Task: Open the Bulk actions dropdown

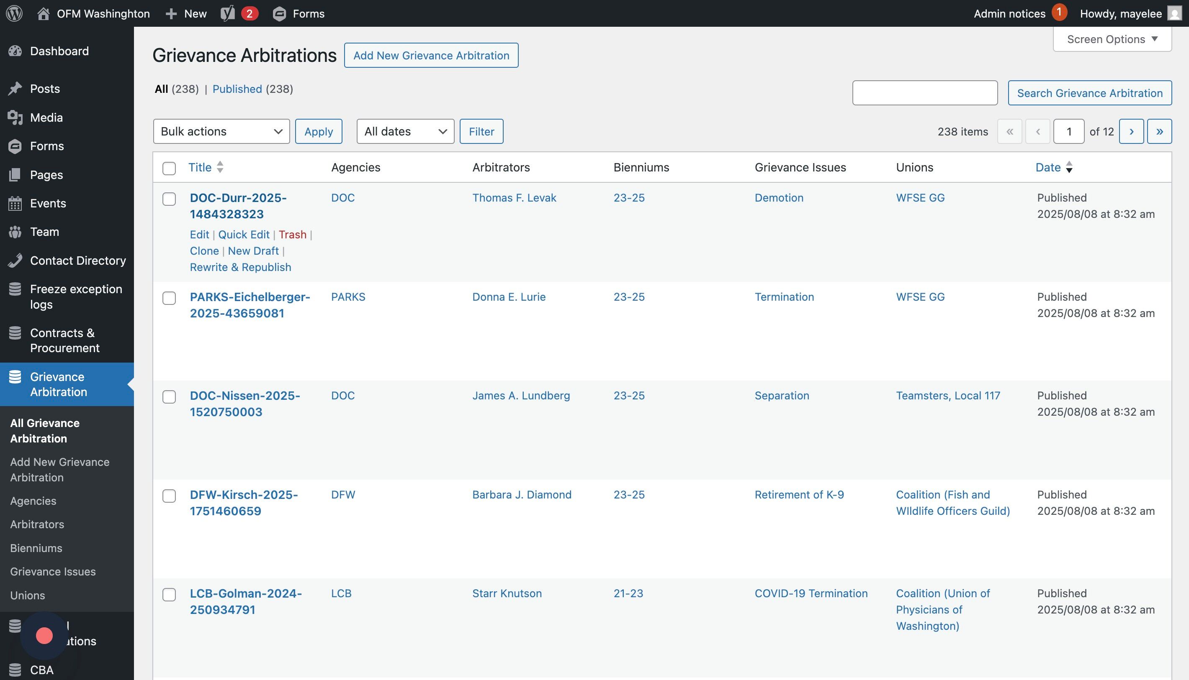Action: pyautogui.click(x=221, y=131)
